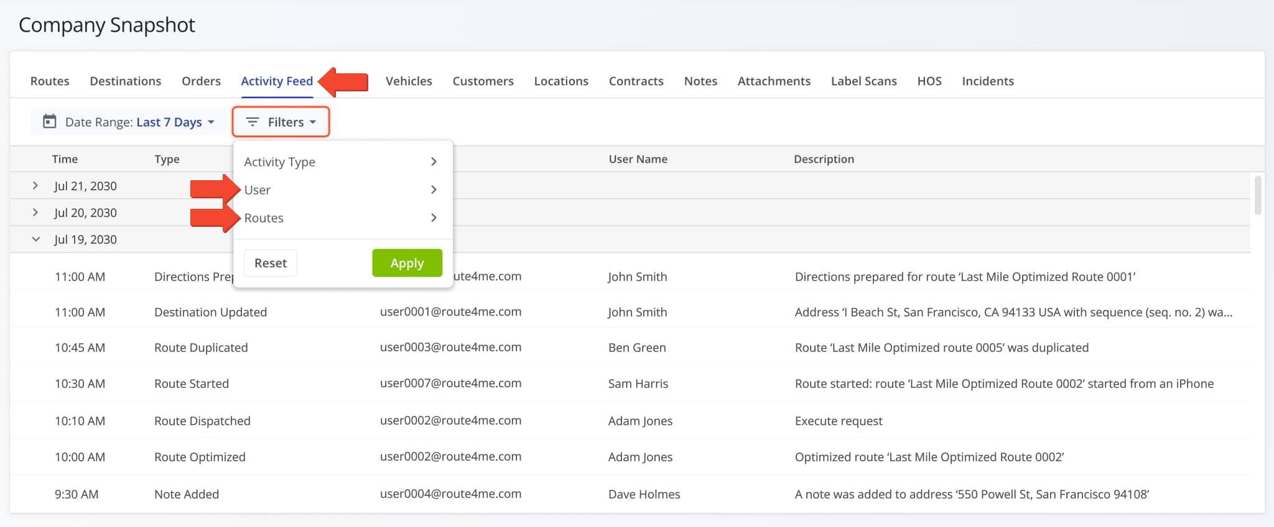
Task: Click the User Name column header
Action: click(638, 159)
